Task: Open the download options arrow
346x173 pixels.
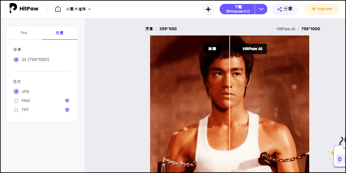Action: click(x=261, y=9)
